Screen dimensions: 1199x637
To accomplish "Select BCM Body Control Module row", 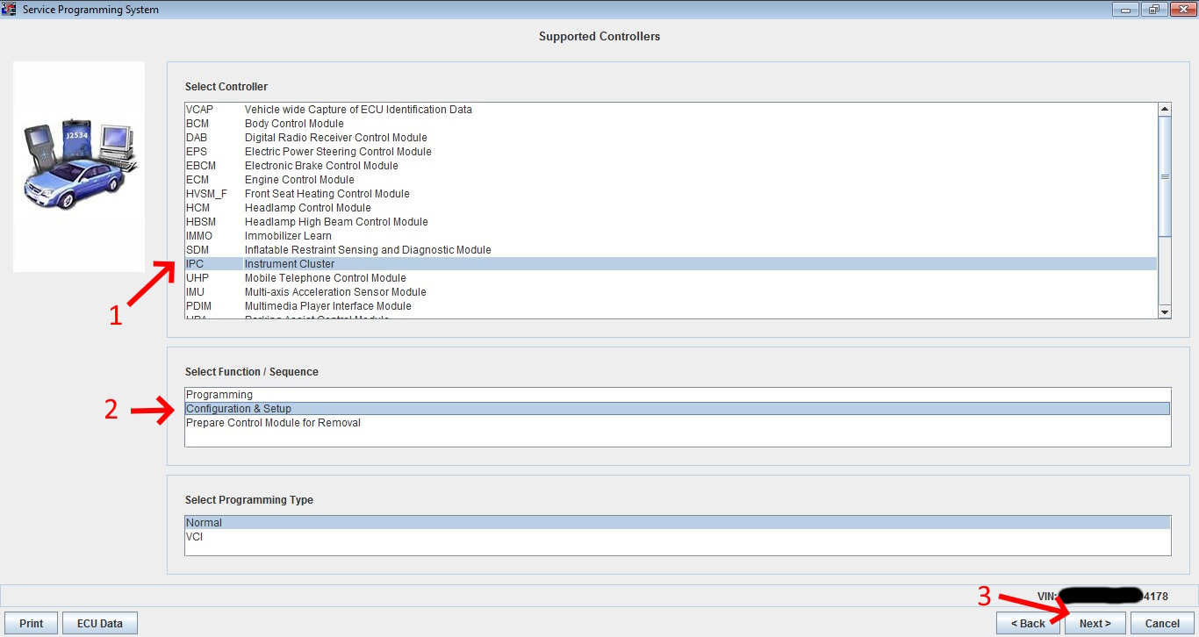I will click(671, 124).
